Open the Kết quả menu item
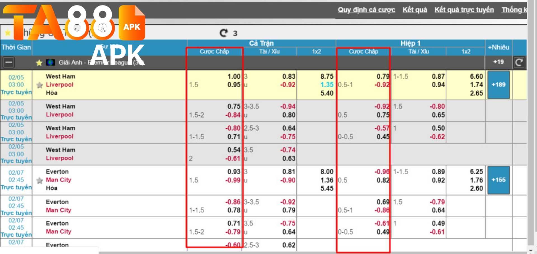Image resolution: width=537 pixels, height=254 pixels. 415,10
